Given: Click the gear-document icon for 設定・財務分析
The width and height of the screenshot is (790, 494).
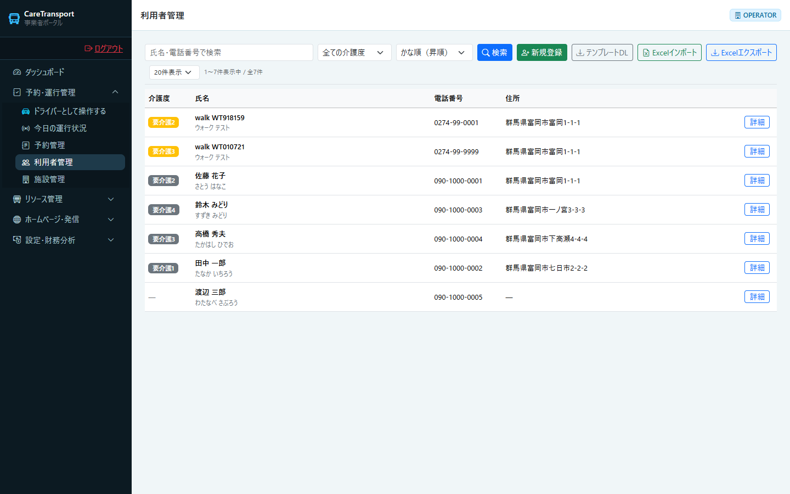Looking at the screenshot, I should click(17, 240).
